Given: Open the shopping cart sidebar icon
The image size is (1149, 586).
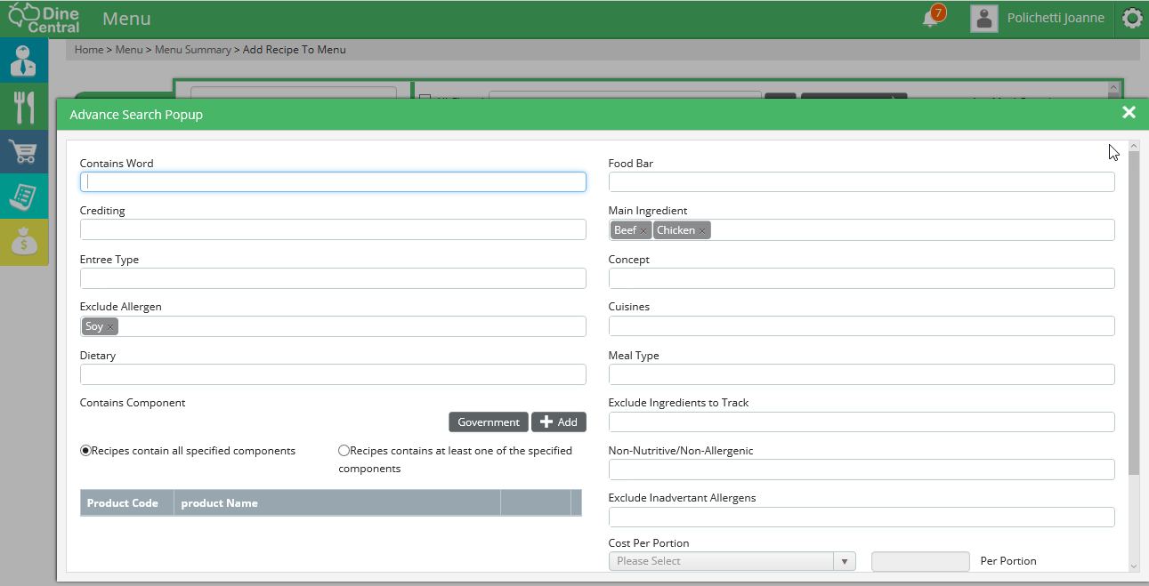Looking at the screenshot, I should [x=24, y=152].
